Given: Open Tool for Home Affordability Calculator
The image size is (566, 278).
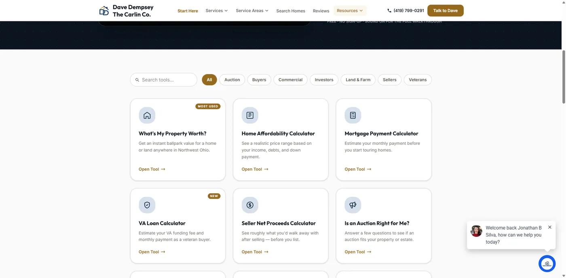Looking at the screenshot, I should pyautogui.click(x=255, y=169).
